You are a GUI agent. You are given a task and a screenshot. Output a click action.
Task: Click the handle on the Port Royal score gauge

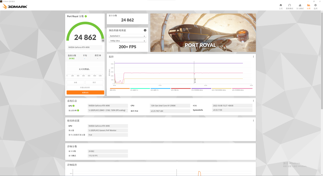click(103, 40)
